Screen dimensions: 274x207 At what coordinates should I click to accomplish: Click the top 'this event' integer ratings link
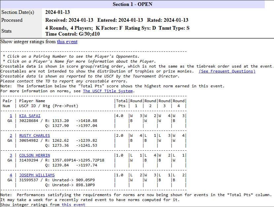point(67,42)
